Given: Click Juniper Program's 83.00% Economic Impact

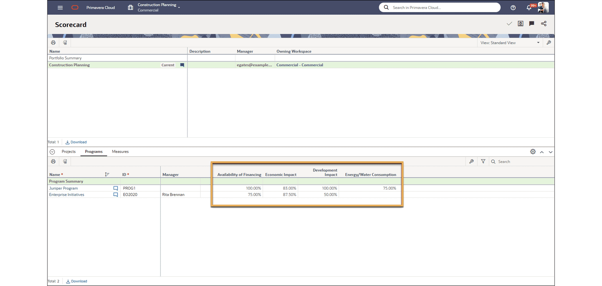Looking at the screenshot, I should click(290, 188).
